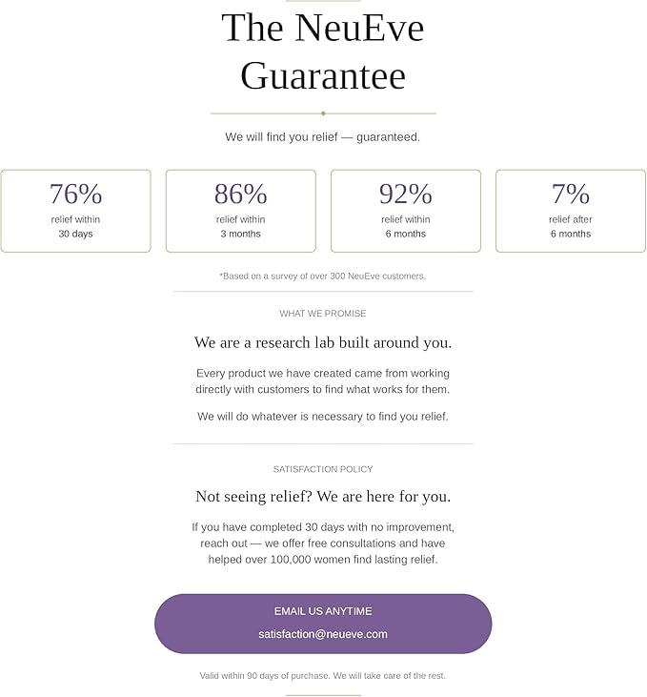Click the survey footnote about 300 NeuEve customers
The width and height of the screenshot is (647, 697).
pos(323,277)
